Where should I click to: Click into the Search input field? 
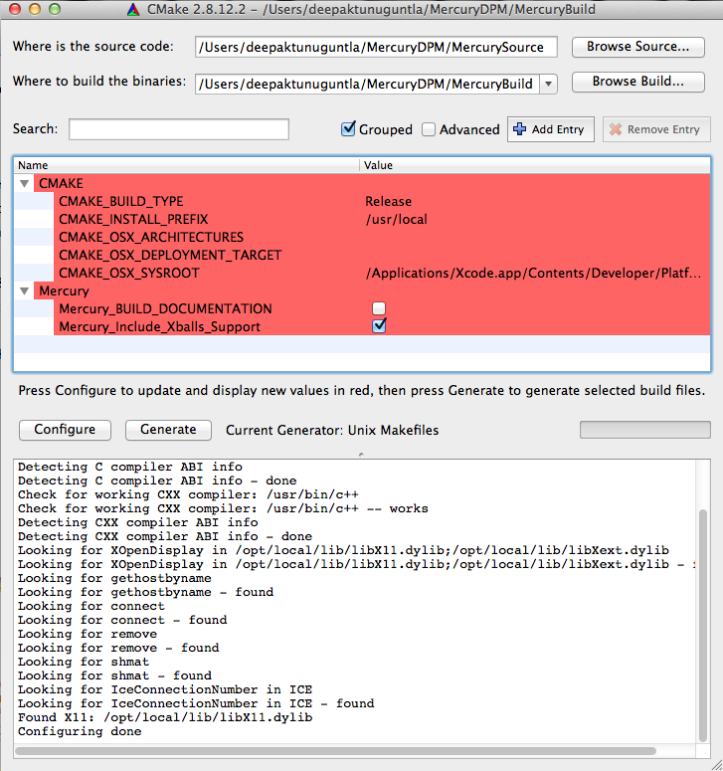pos(179,129)
